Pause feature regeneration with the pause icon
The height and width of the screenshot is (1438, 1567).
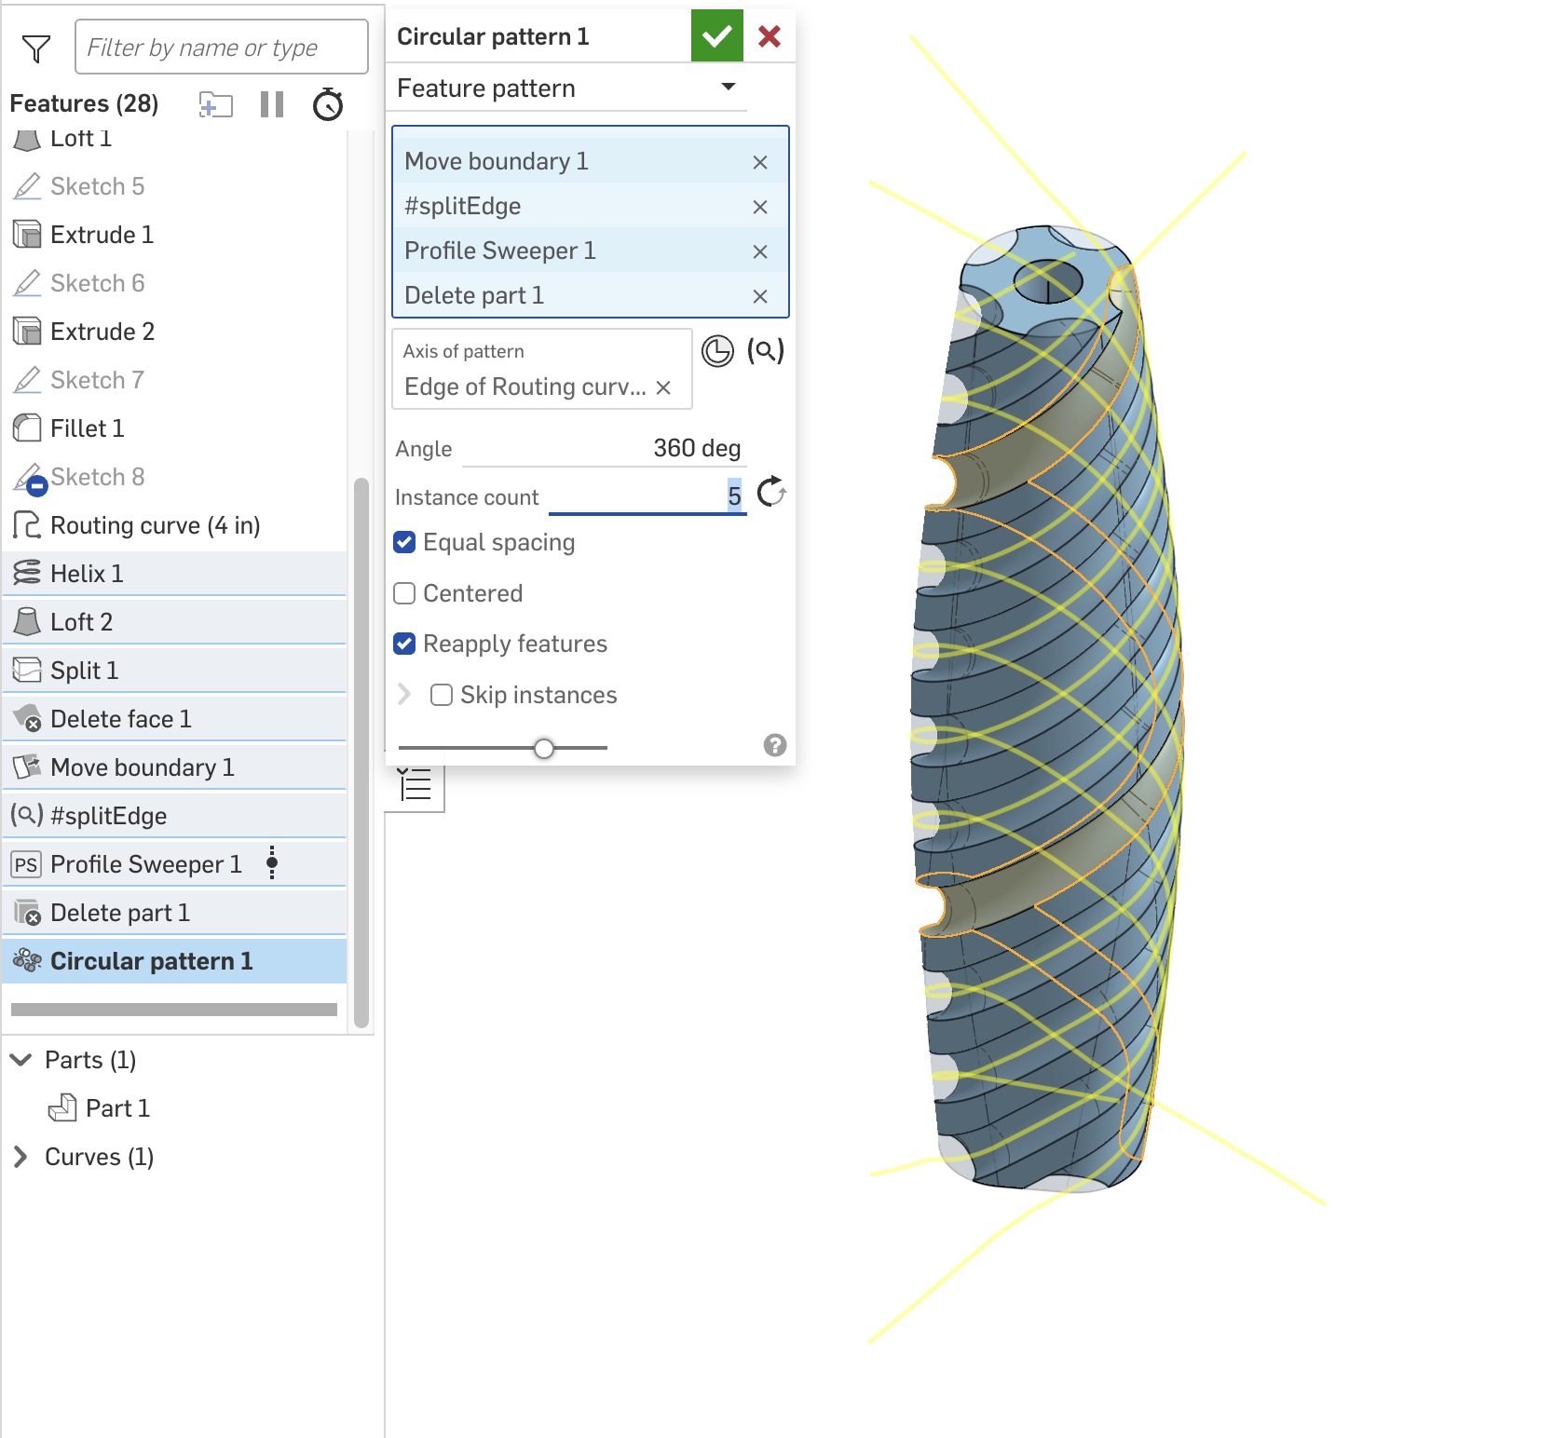pyautogui.click(x=272, y=104)
